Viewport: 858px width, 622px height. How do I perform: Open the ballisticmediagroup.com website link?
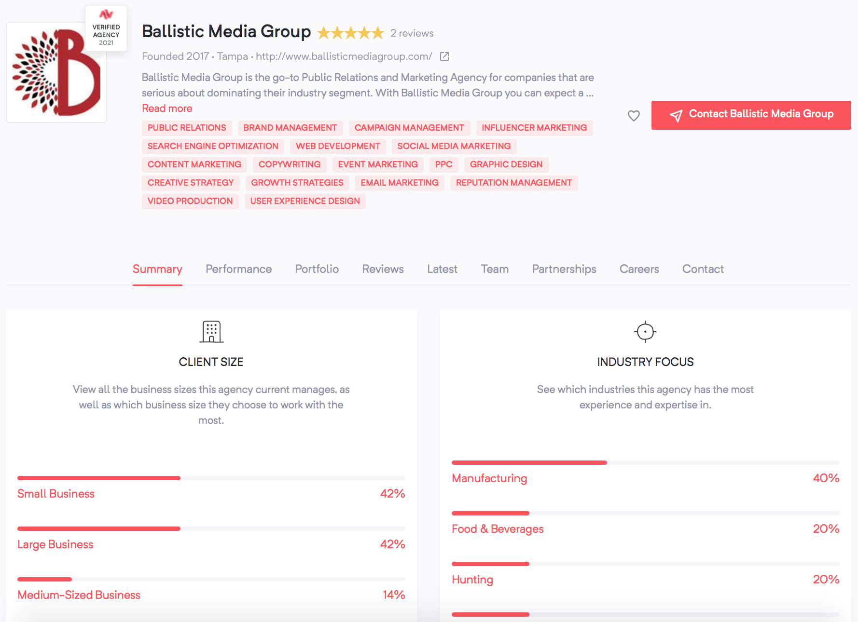(344, 56)
